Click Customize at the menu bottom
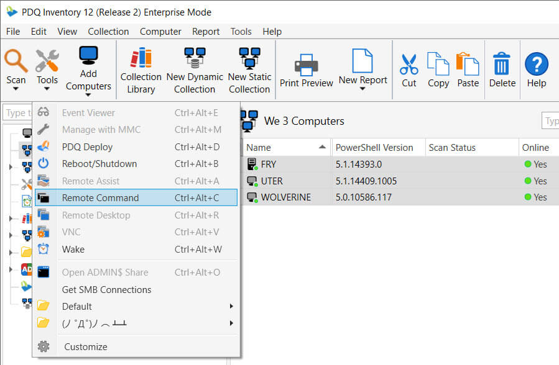The width and height of the screenshot is (559, 365). tap(85, 346)
